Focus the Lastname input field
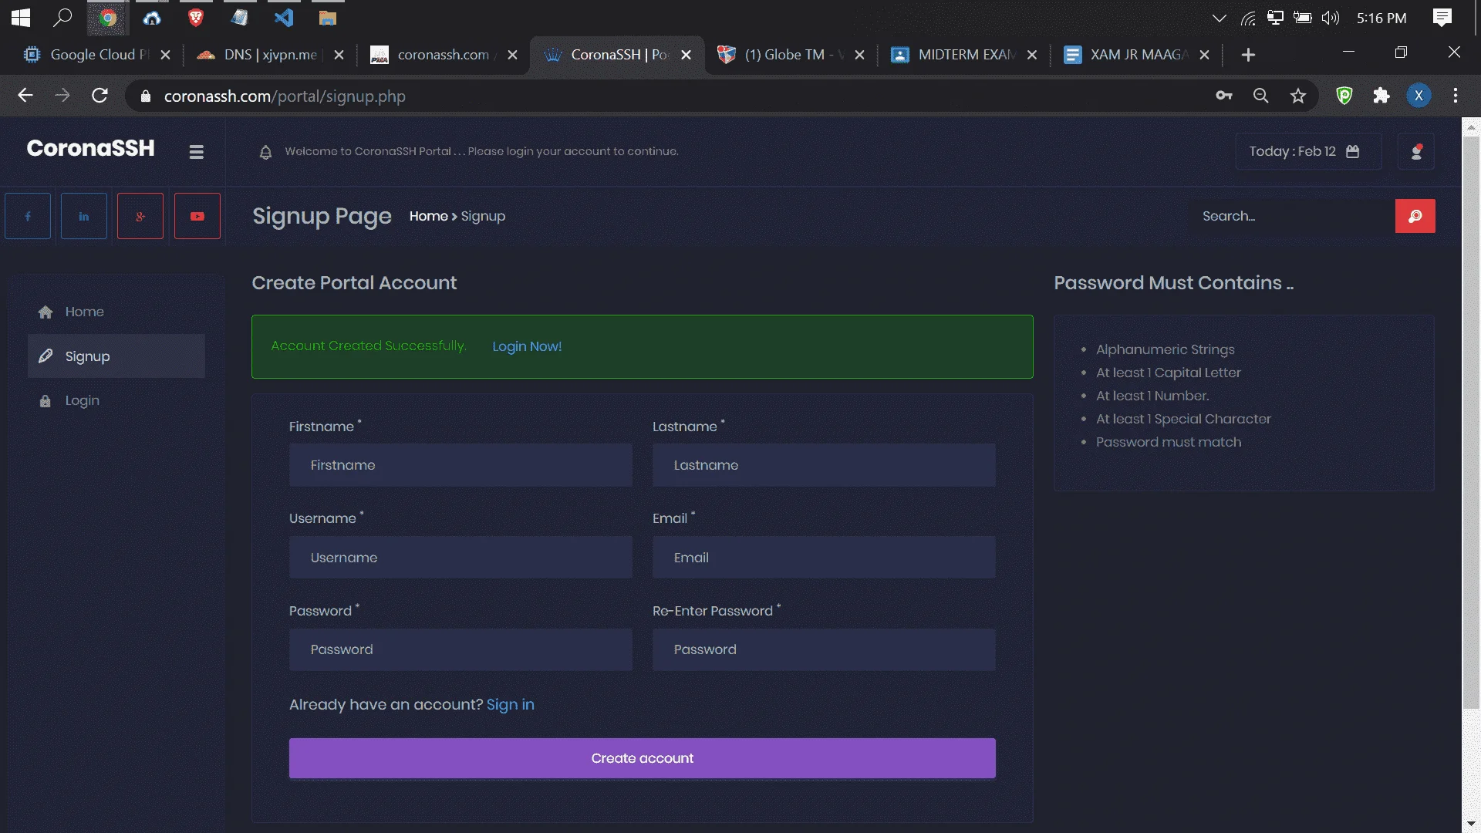 coord(824,465)
